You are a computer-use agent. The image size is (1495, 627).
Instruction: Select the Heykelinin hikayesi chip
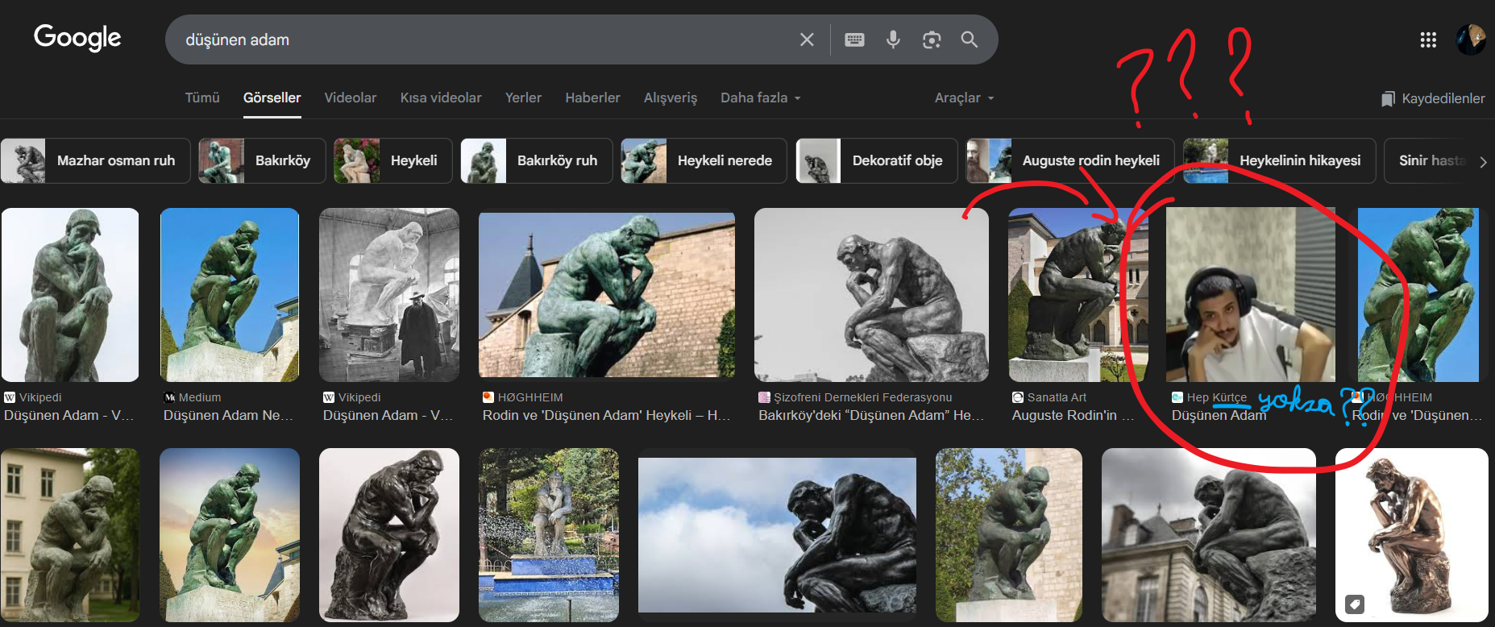[x=1280, y=160]
